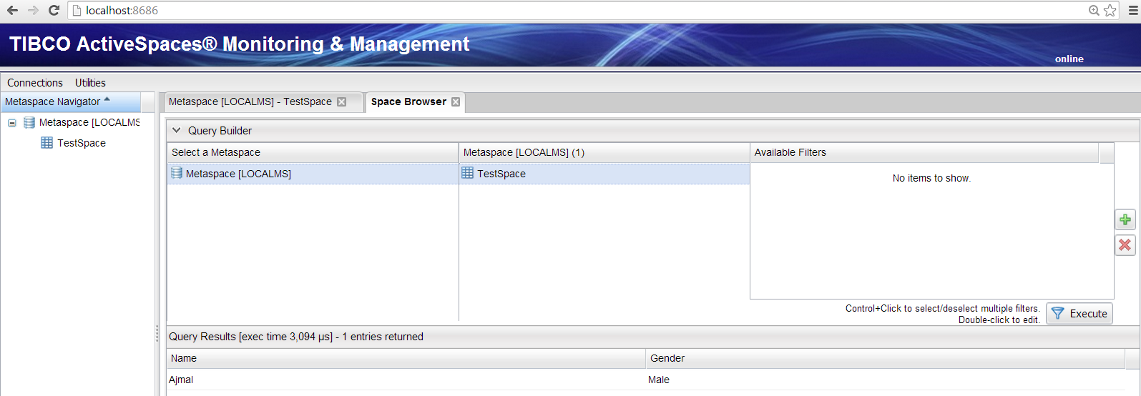Image resolution: width=1141 pixels, height=396 pixels.
Task: Close the Metaspace [LOCALMS] - TestSpace tab
Action: click(341, 102)
